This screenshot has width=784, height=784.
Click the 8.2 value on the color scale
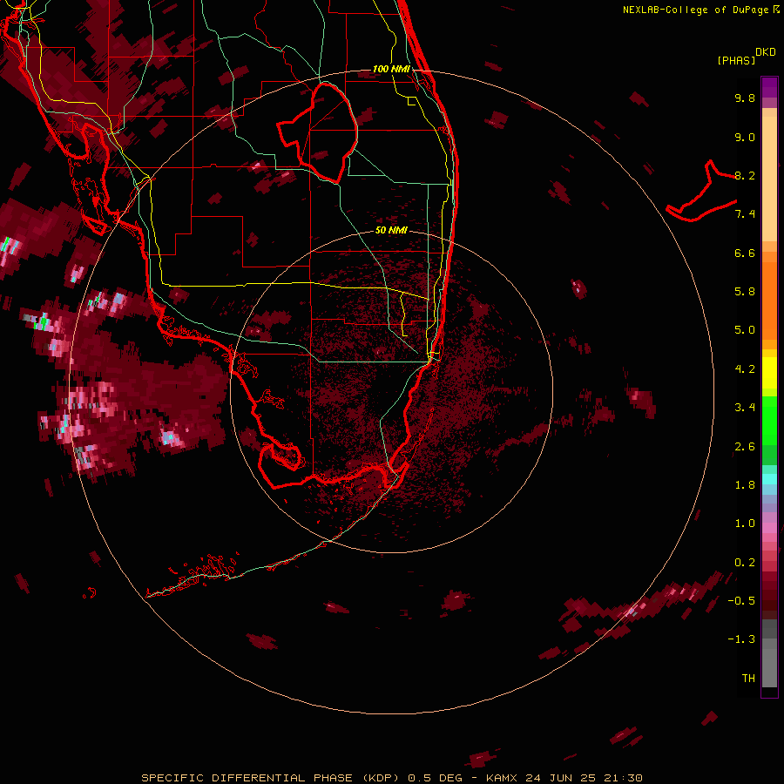tap(745, 175)
